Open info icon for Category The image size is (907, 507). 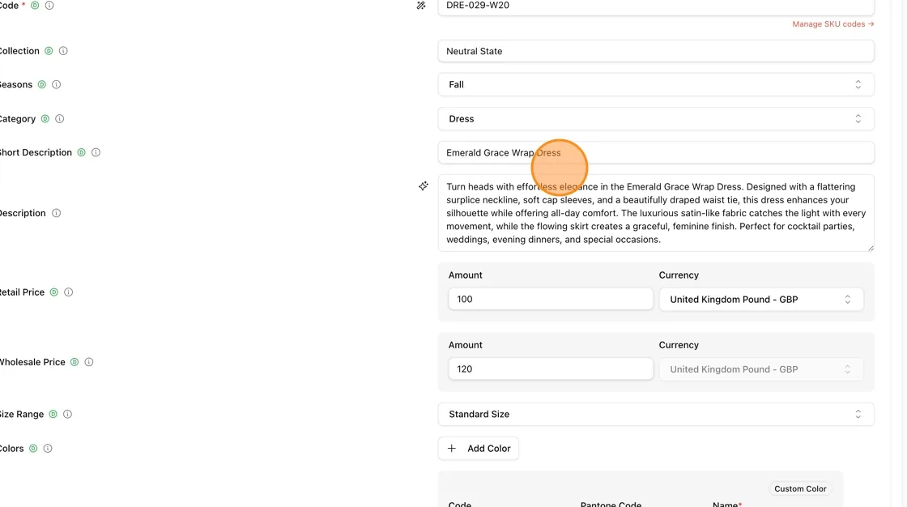(x=60, y=118)
